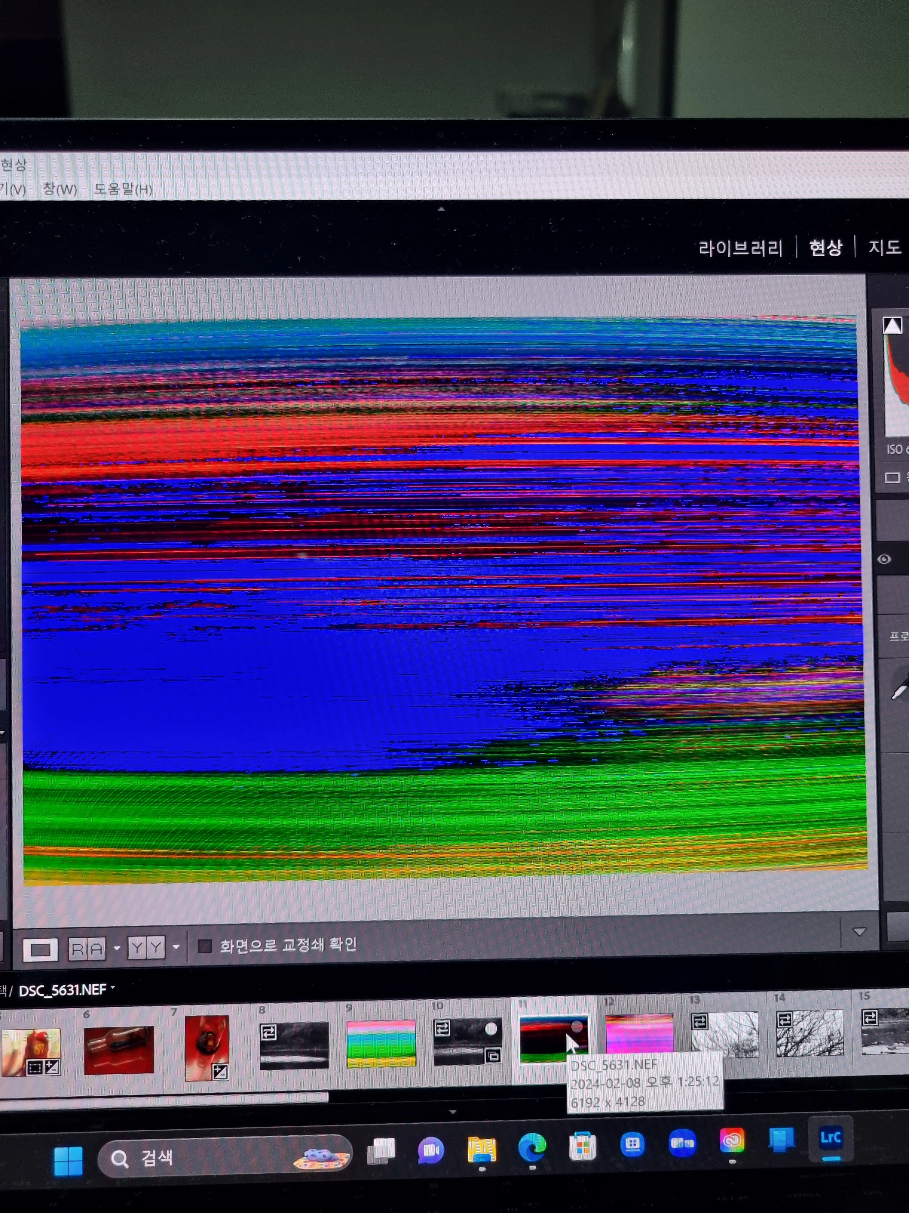Expand DSC_5631.NEF filename menu
The image size is (909, 1213).
pyautogui.click(x=113, y=988)
